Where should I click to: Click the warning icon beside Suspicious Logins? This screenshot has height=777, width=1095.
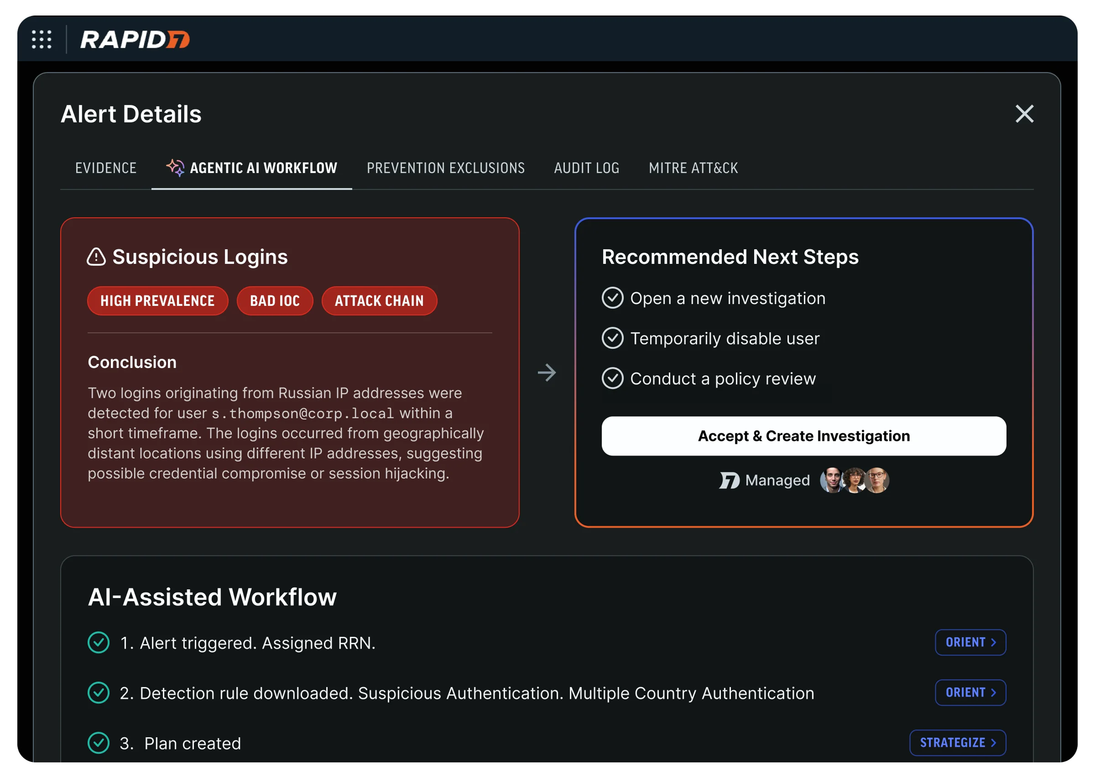coord(96,257)
